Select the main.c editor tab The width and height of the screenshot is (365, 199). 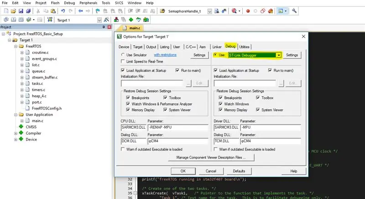coord(133,28)
